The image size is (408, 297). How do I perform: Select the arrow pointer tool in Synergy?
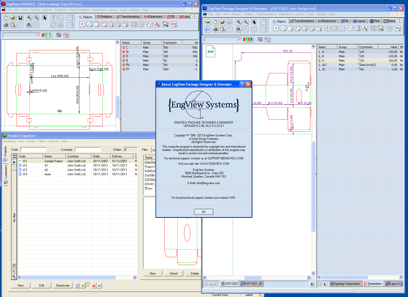click(45, 18)
